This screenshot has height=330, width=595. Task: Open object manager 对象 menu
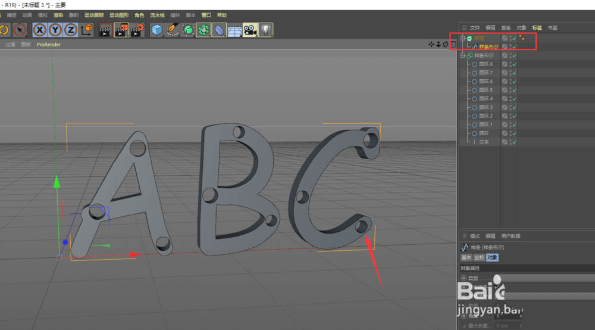[x=521, y=28]
